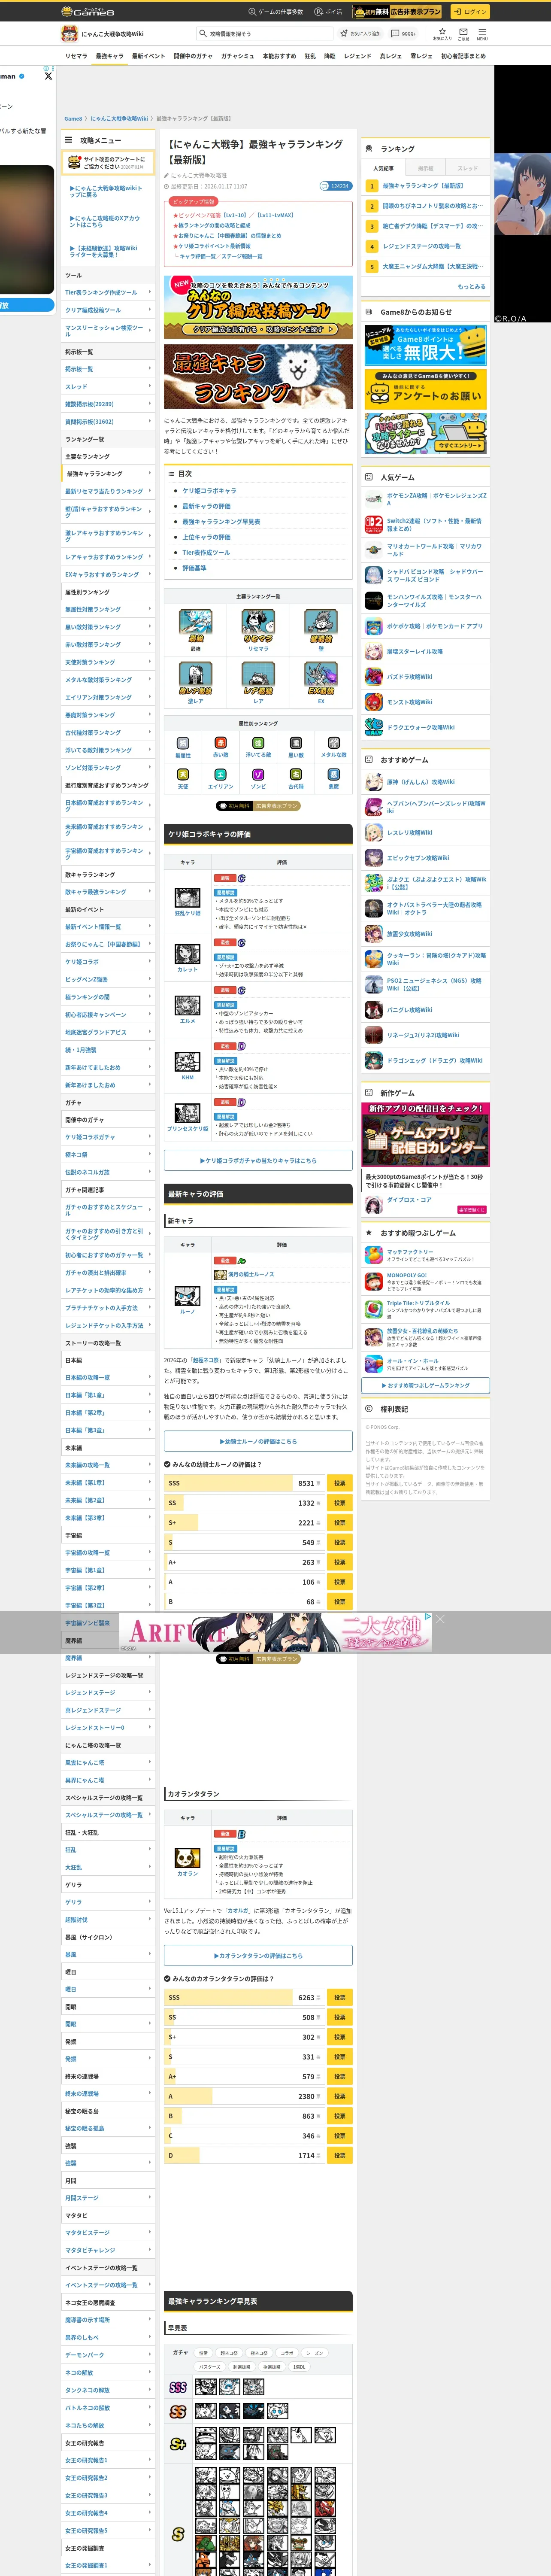The width and height of the screenshot is (551, 2576).
Task: Click ルーノ S+ vote bar 2221
Action: click(244, 1522)
